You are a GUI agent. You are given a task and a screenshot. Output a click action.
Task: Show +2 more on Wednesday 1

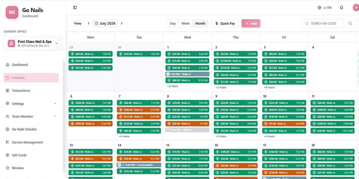(173, 86)
